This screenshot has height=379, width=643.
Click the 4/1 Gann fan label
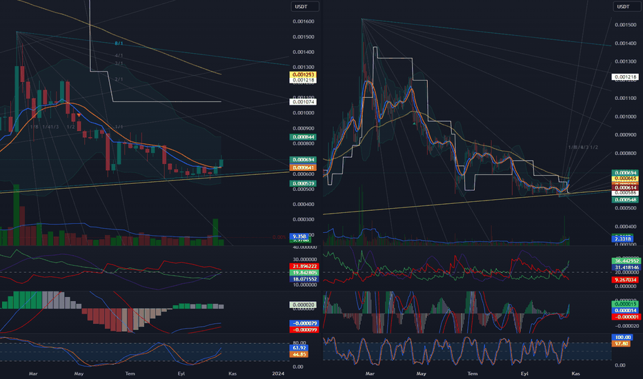tap(119, 55)
